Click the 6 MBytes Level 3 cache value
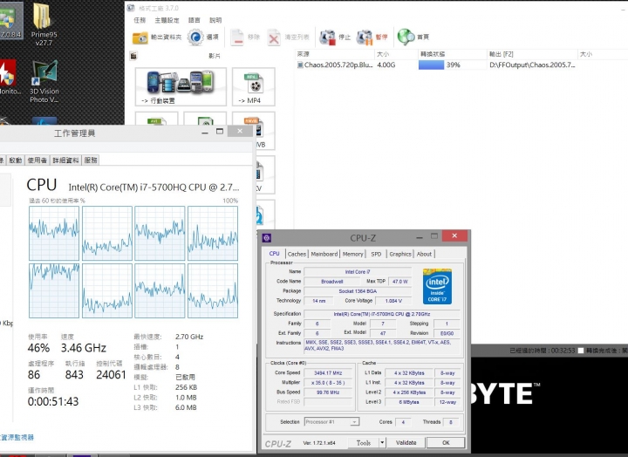 point(408,402)
